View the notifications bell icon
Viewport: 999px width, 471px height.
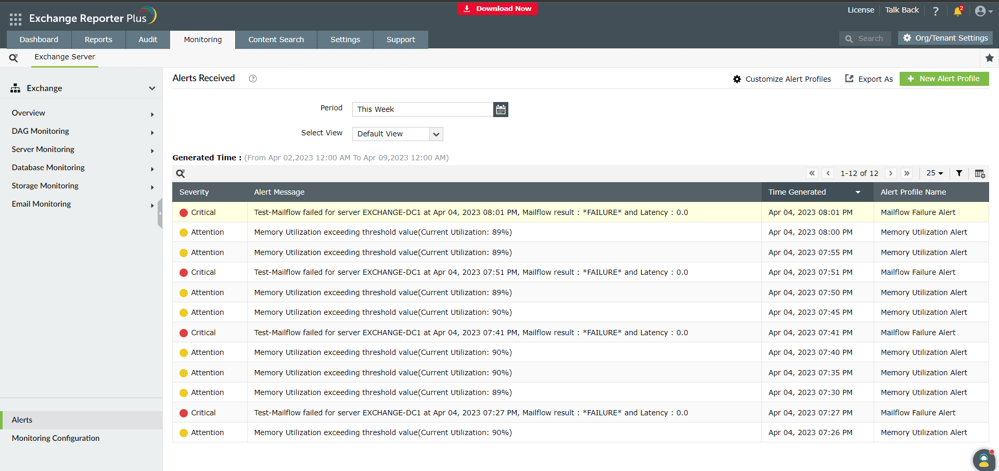[x=958, y=11]
